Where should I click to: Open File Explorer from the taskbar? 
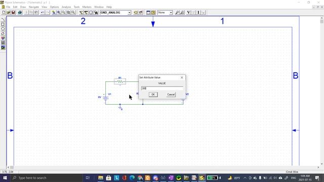(101, 177)
